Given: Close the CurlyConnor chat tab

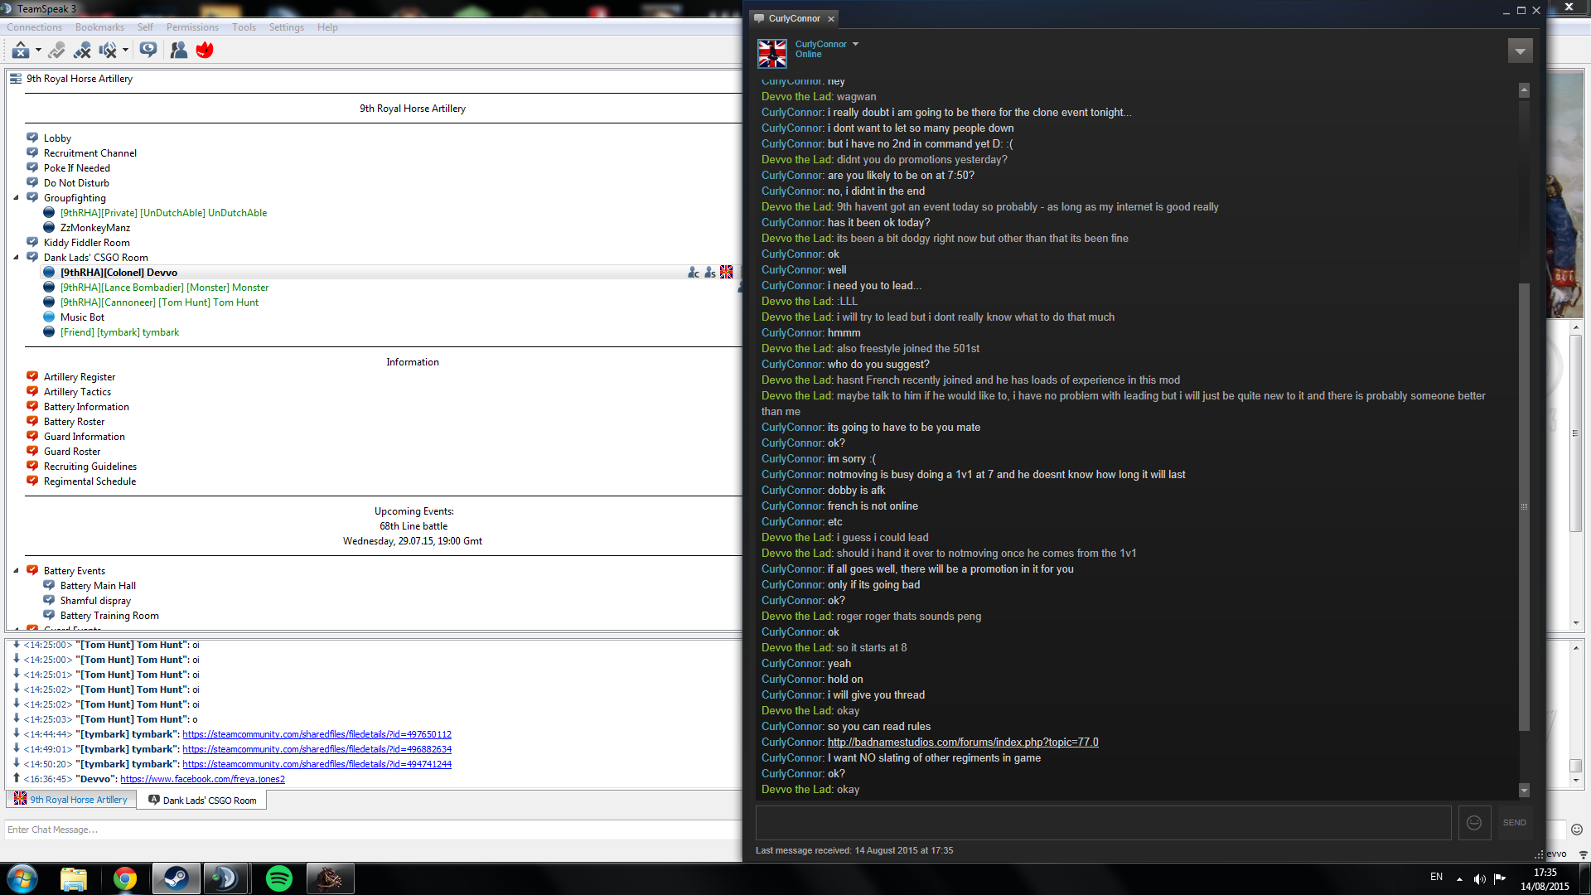Looking at the screenshot, I should (831, 19).
